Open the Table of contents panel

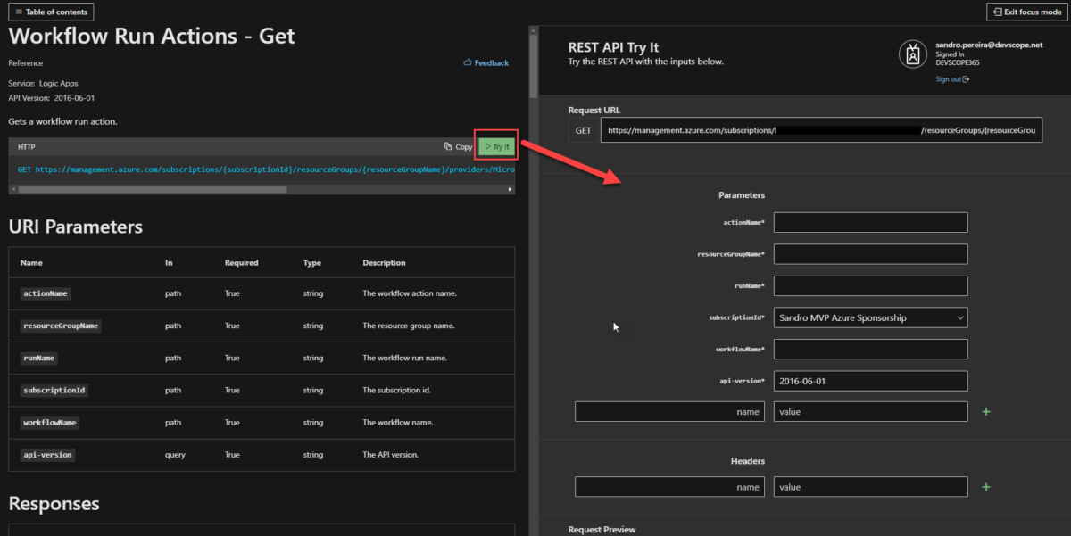(x=51, y=12)
